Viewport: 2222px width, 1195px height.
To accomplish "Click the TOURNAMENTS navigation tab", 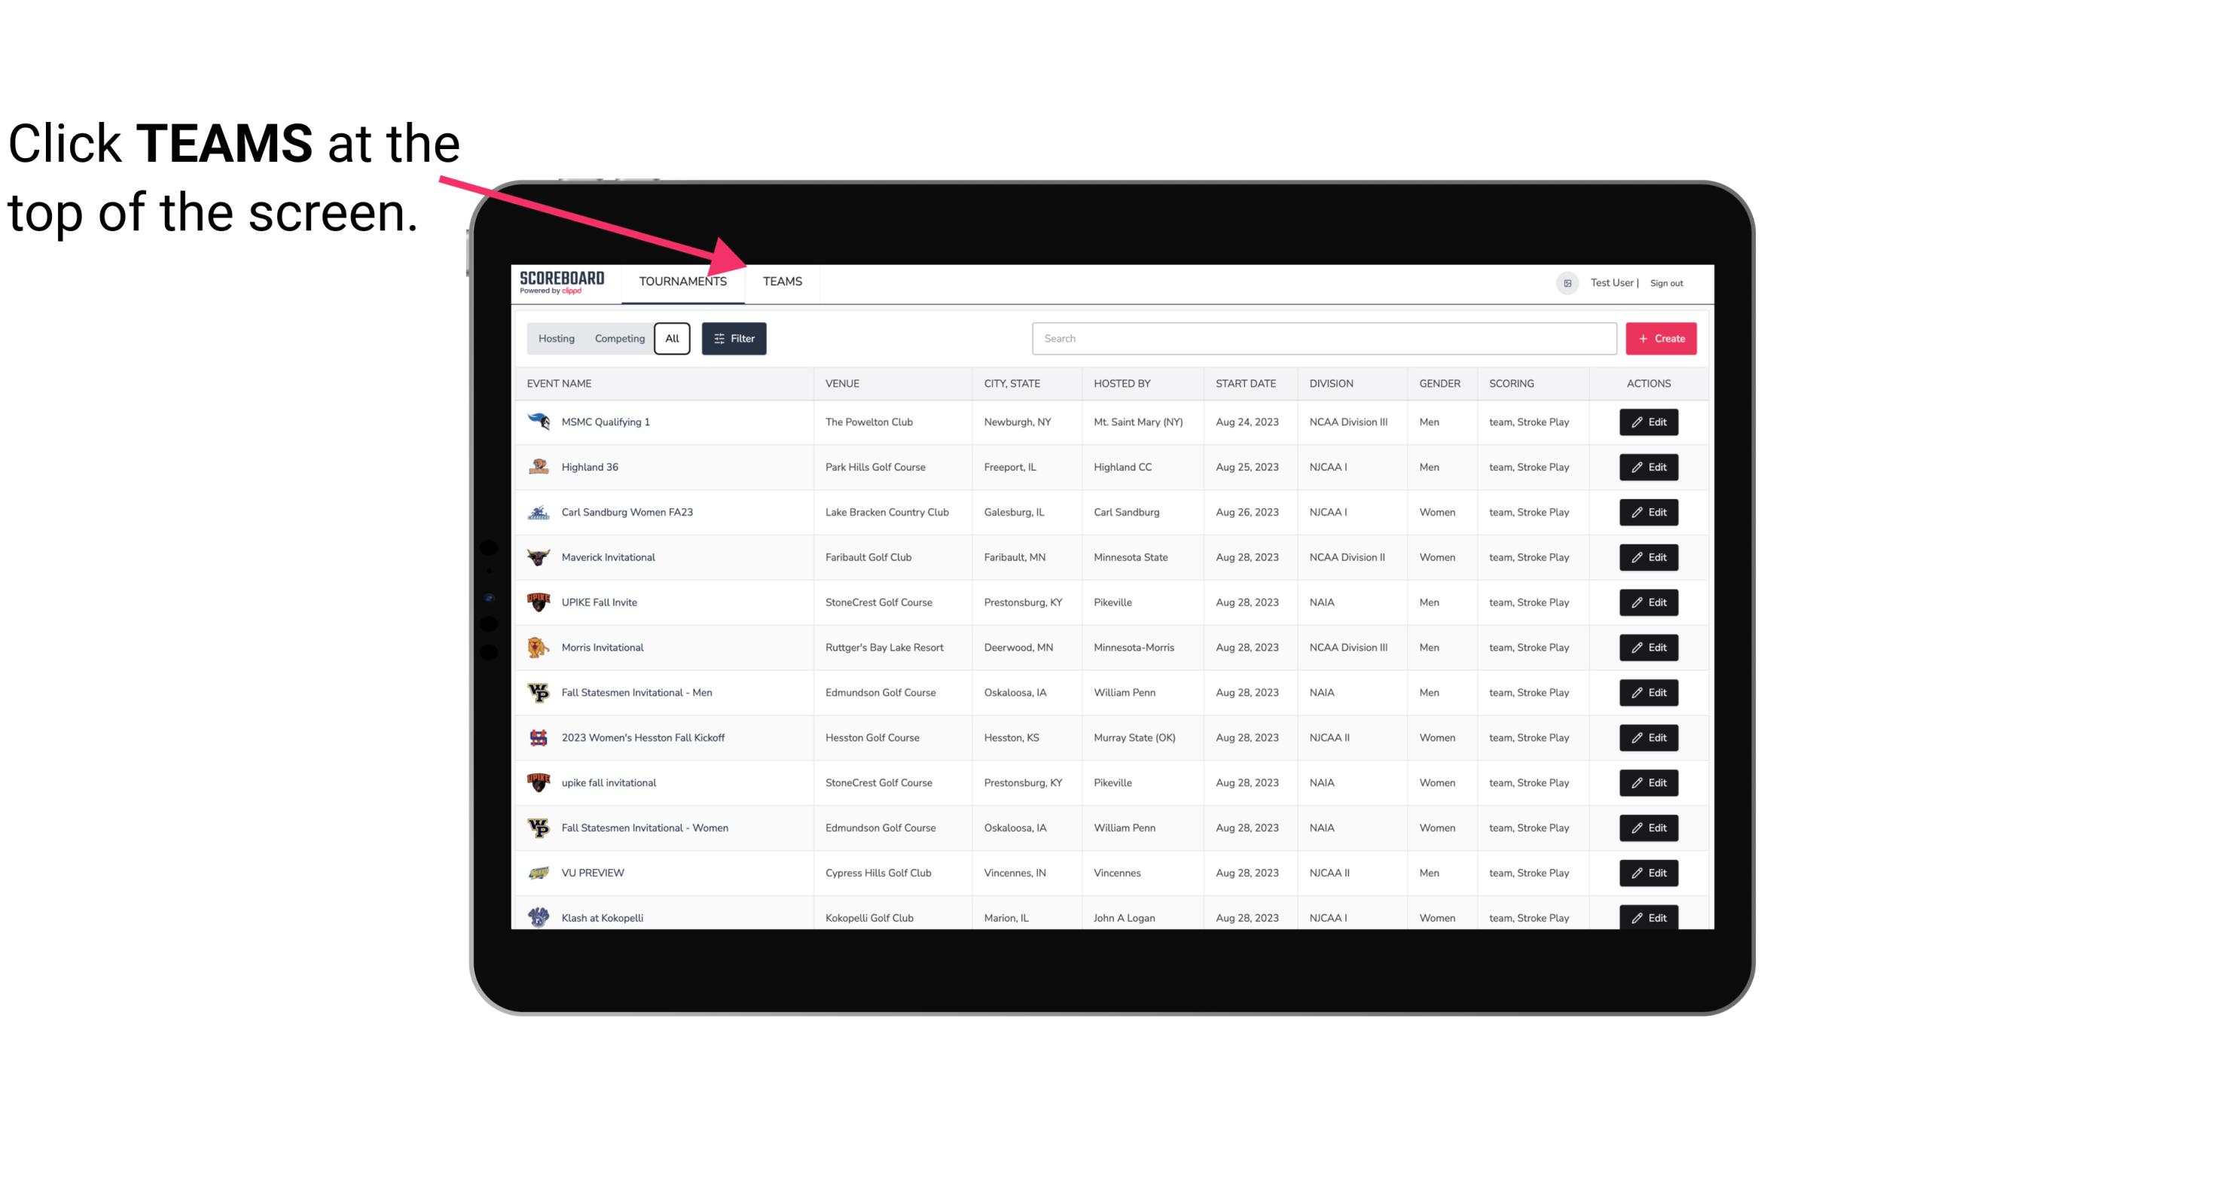I will pos(682,281).
